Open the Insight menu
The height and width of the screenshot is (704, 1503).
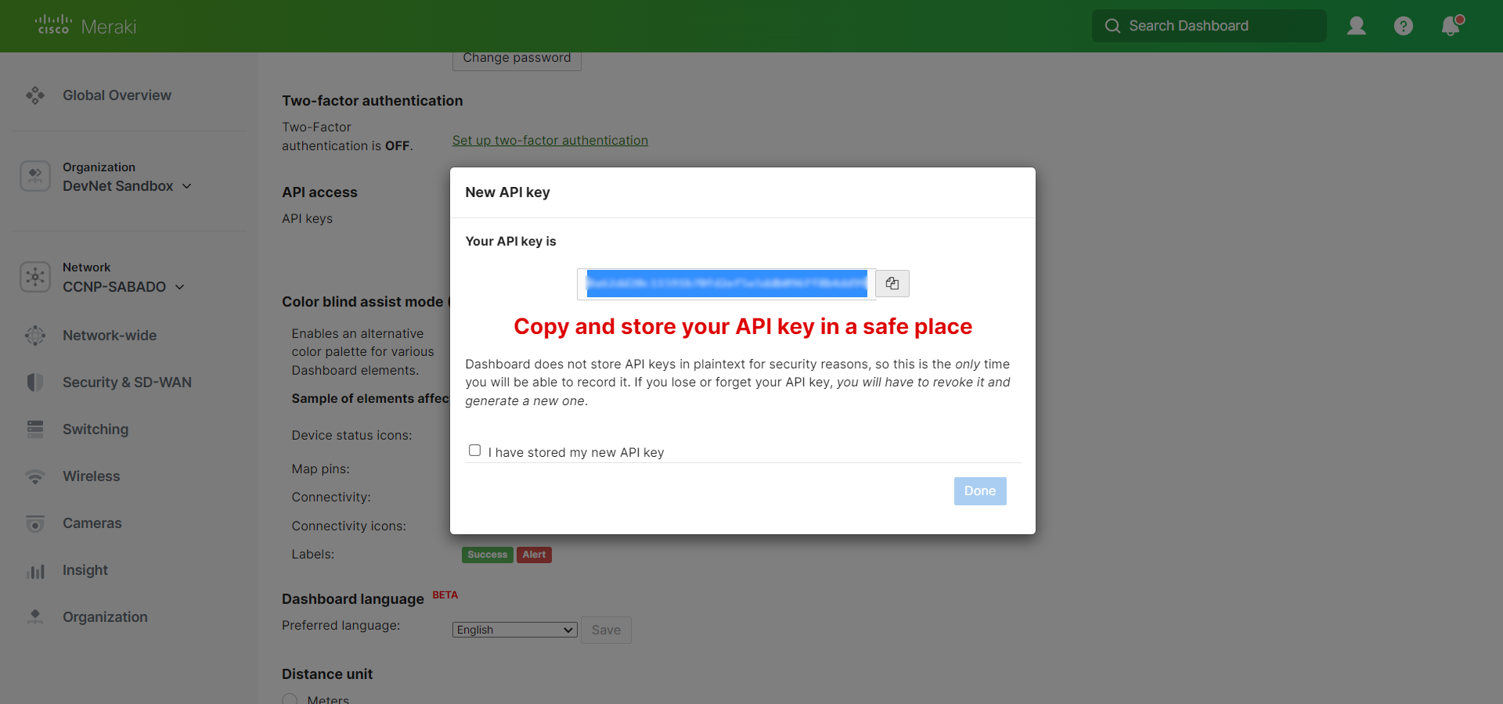85,570
